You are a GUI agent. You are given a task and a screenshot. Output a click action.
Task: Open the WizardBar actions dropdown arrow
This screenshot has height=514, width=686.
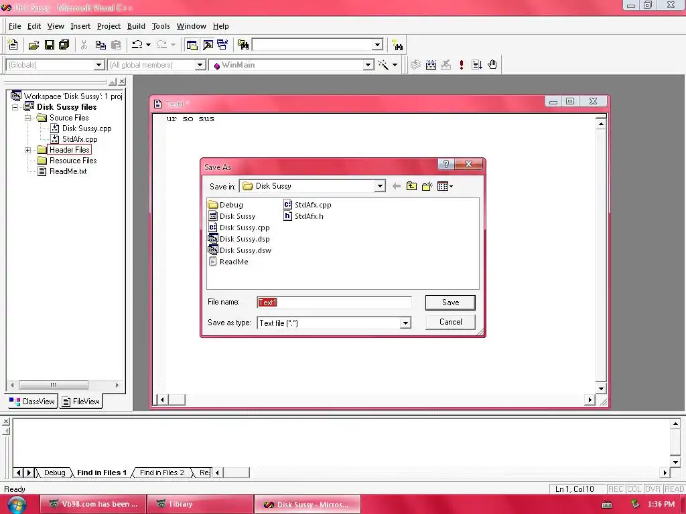[395, 65]
